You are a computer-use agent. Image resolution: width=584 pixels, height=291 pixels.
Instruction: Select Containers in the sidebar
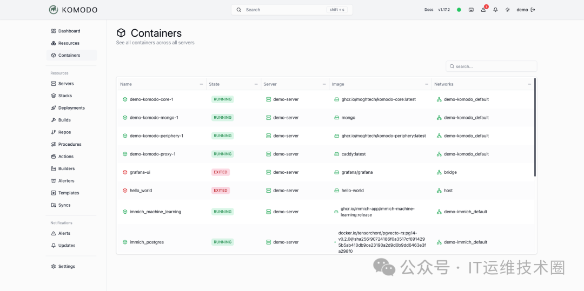[71, 56]
